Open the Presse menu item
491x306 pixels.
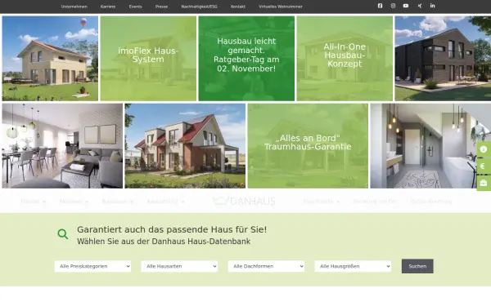(x=161, y=7)
